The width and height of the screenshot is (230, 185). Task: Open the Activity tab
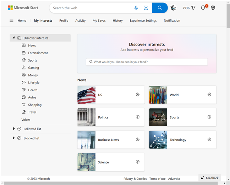pyautogui.click(x=80, y=21)
